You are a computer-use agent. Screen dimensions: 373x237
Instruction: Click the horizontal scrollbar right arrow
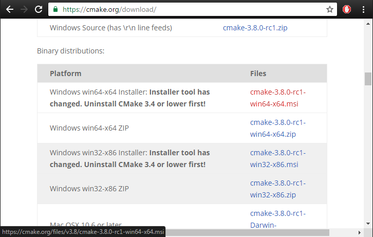tap(360, 232)
